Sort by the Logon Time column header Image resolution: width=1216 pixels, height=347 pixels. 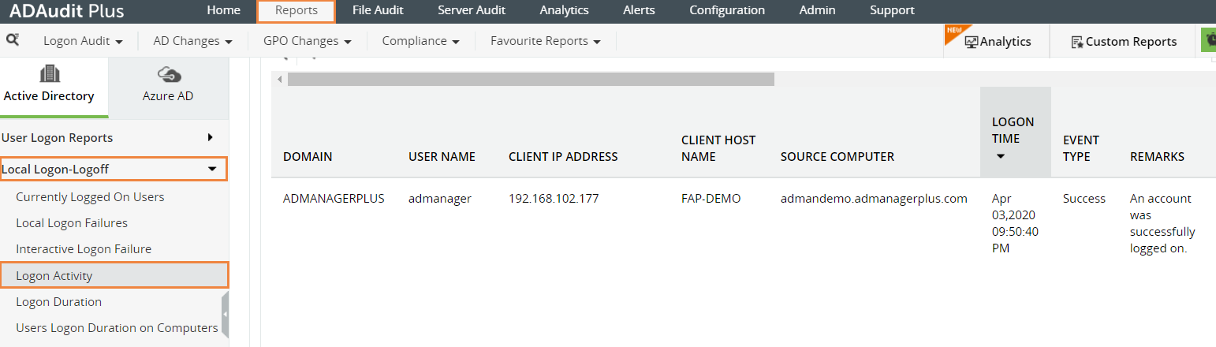coord(1013,131)
